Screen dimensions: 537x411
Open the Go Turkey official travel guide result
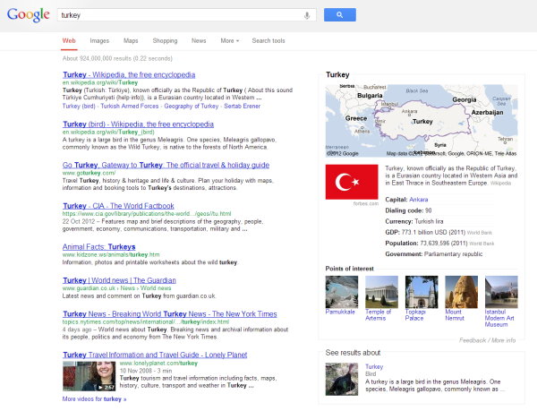(166, 165)
